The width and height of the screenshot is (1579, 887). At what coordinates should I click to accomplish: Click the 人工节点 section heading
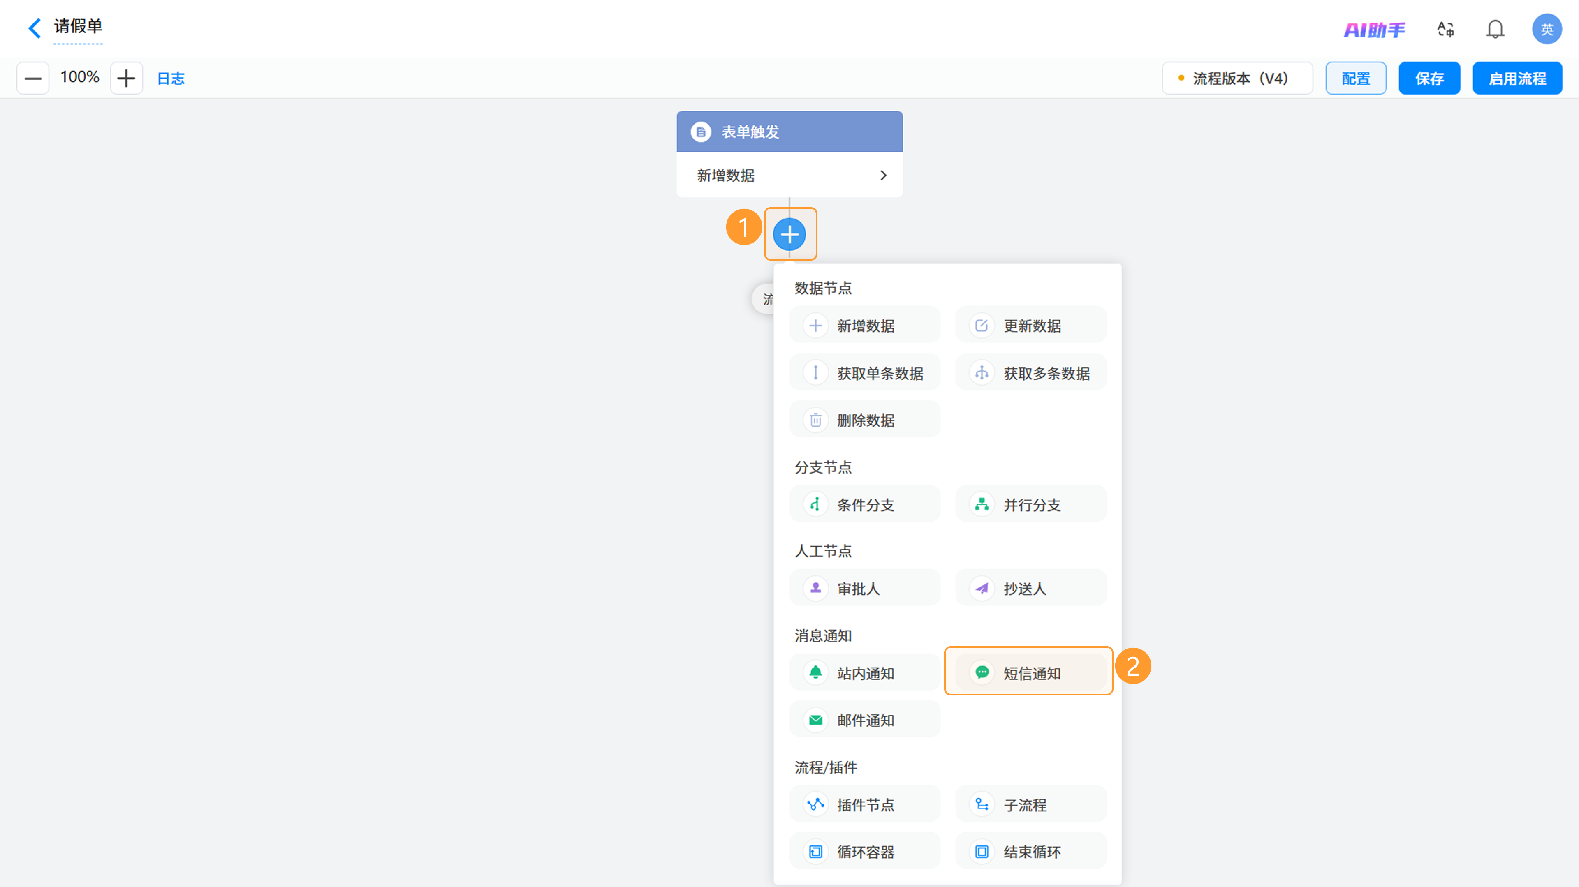point(822,551)
